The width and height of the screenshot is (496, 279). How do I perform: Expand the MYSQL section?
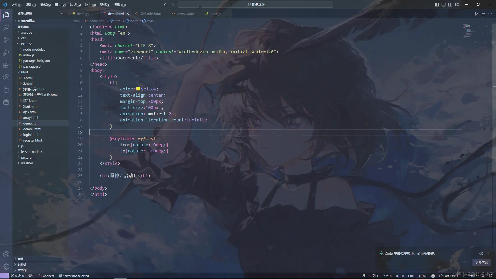click(x=22, y=270)
